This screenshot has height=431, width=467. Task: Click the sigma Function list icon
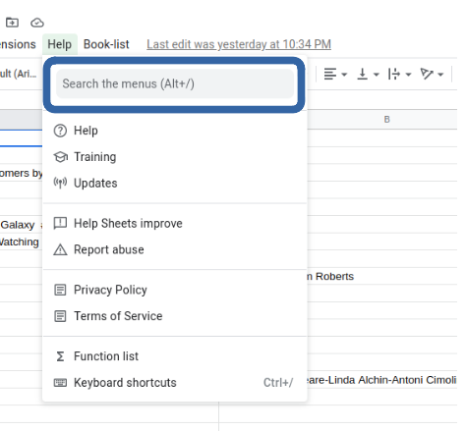point(60,356)
